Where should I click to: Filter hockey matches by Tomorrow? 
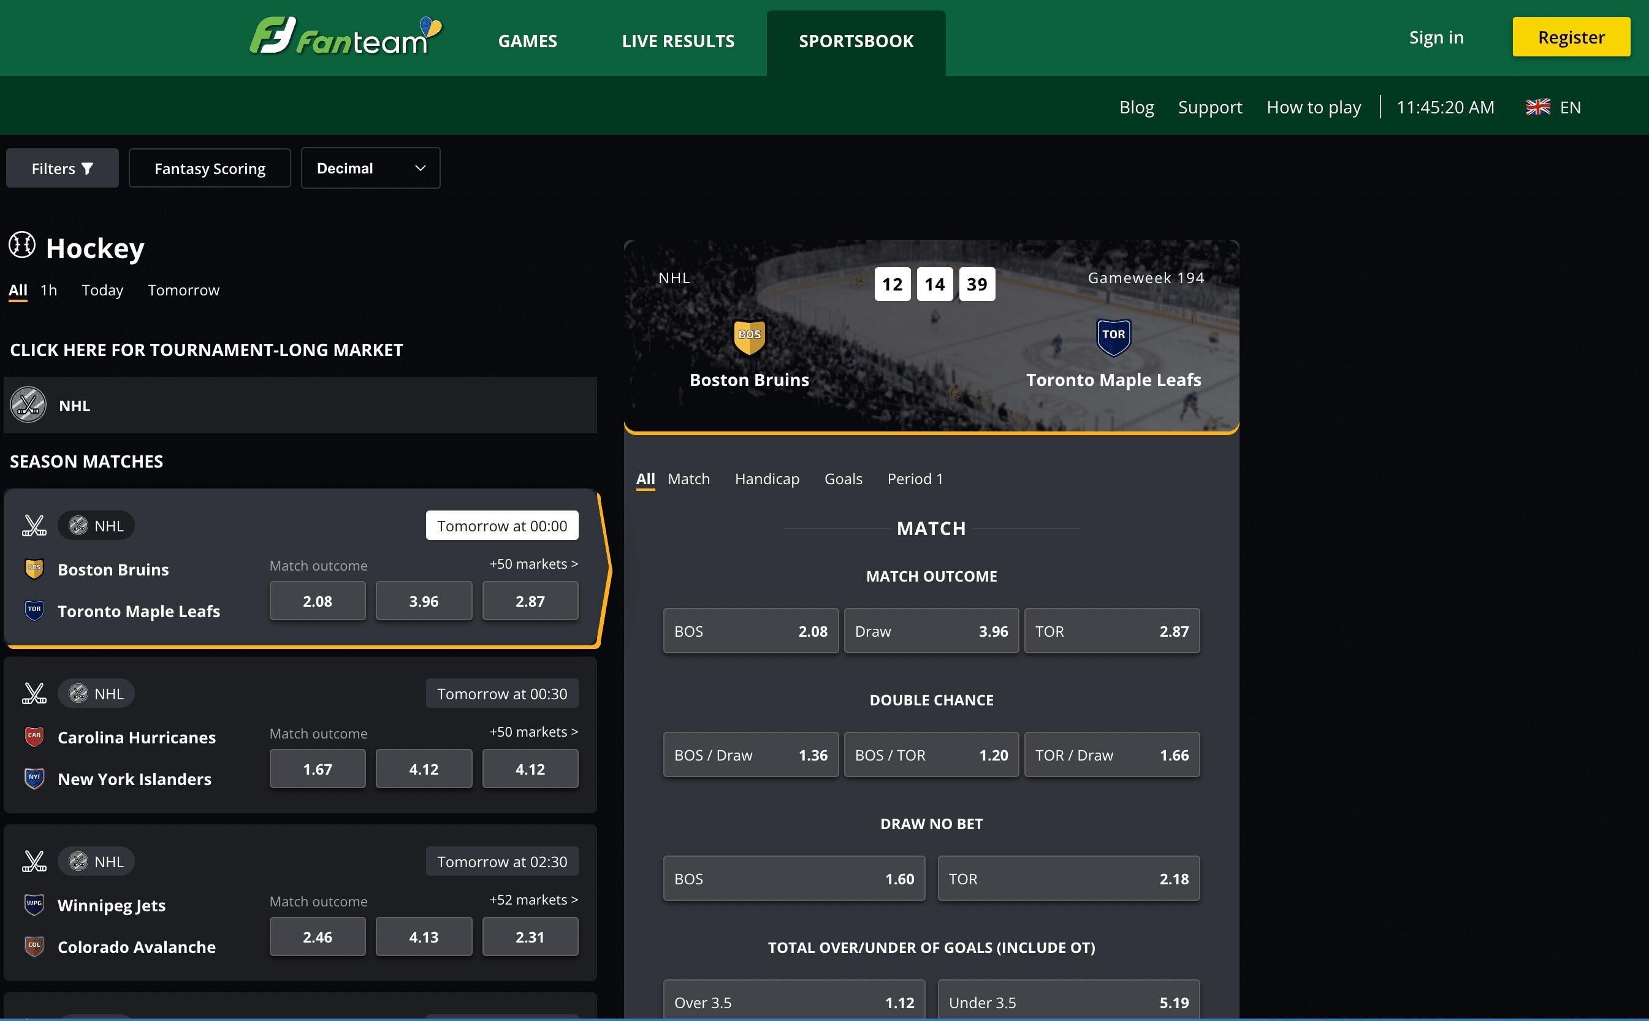coord(184,290)
